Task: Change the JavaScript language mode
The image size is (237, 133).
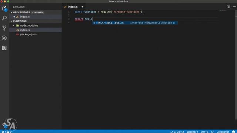Action: [223, 132]
